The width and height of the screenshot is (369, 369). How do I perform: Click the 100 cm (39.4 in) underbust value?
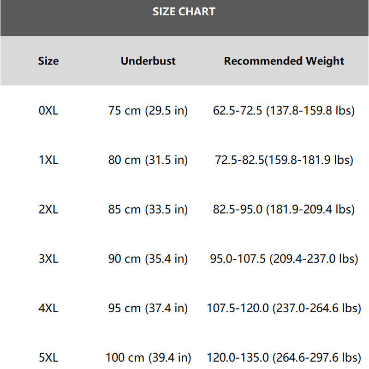(x=148, y=358)
